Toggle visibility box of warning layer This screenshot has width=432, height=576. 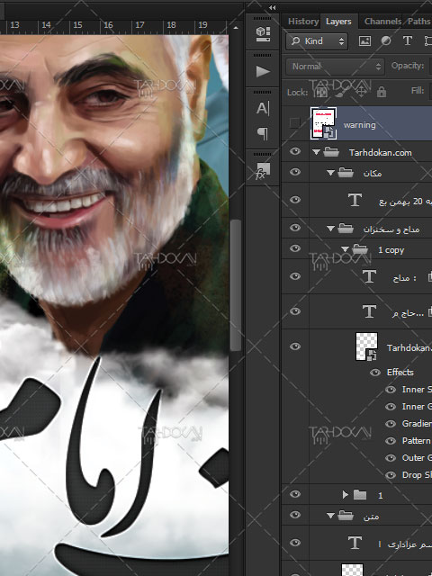[x=294, y=123]
